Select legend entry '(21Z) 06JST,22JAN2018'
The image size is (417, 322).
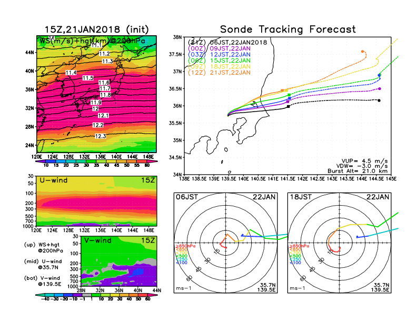pyautogui.click(x=227, y=43)
